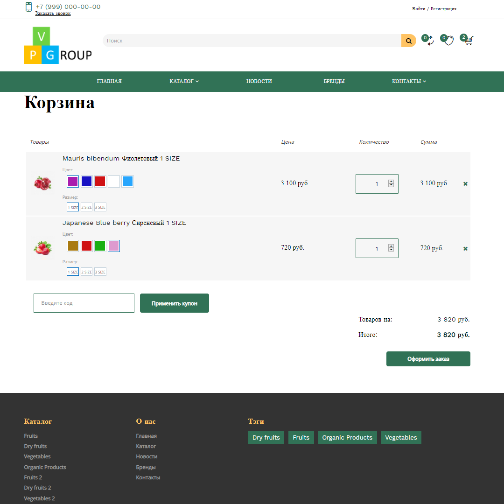Select size 2 SIZE for Mauris bibendum

(86, 207)
